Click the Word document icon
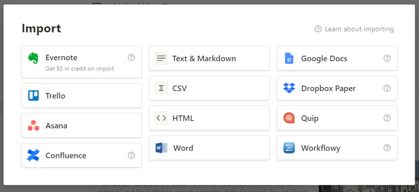This screenshot has width=419, height=192. pos(161,148)
